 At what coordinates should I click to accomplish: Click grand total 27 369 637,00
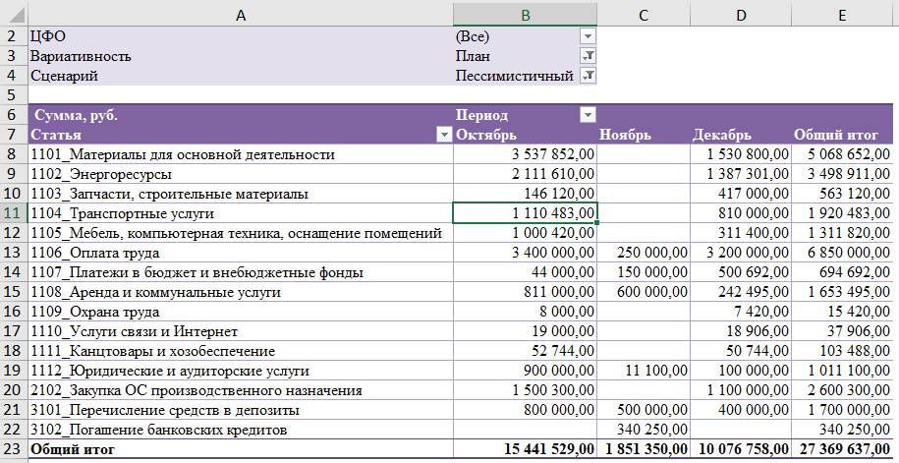[x=842, y=448]
